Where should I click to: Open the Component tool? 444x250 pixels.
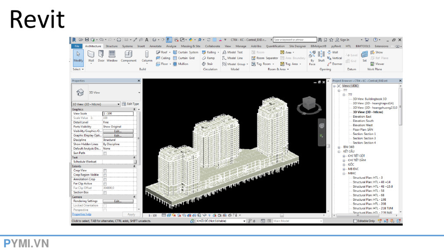click(128, 56)
